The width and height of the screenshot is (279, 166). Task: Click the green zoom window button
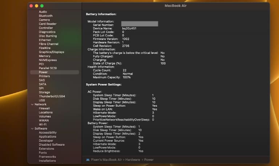[x=42, y=6]
